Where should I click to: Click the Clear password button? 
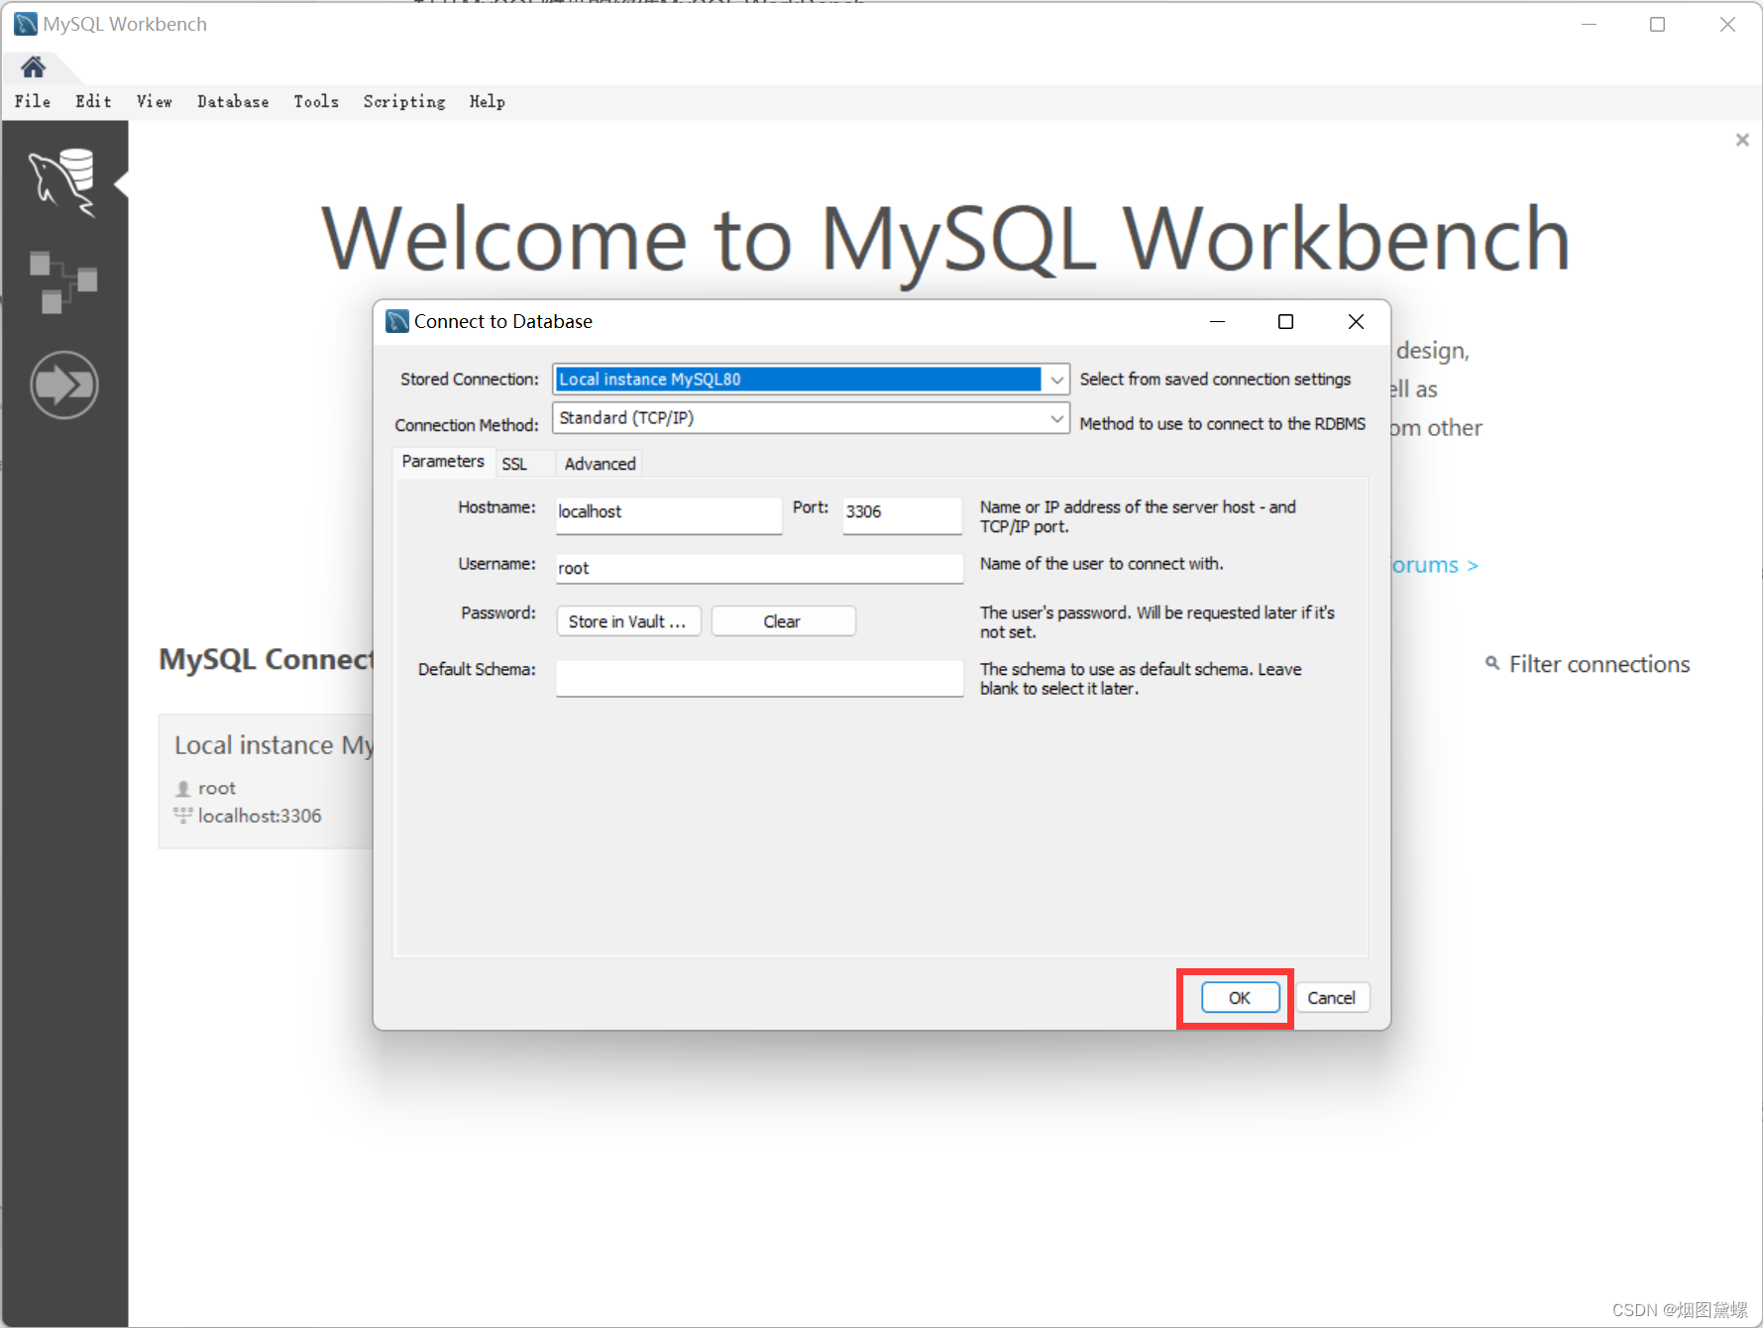pyautogui.click(x=783, y=621)
